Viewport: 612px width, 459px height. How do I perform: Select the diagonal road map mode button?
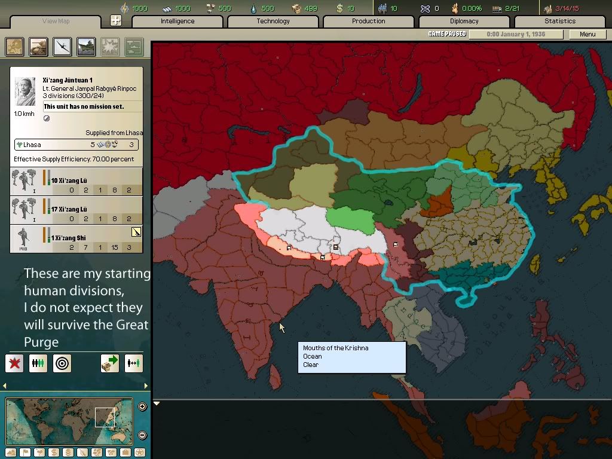82,452
